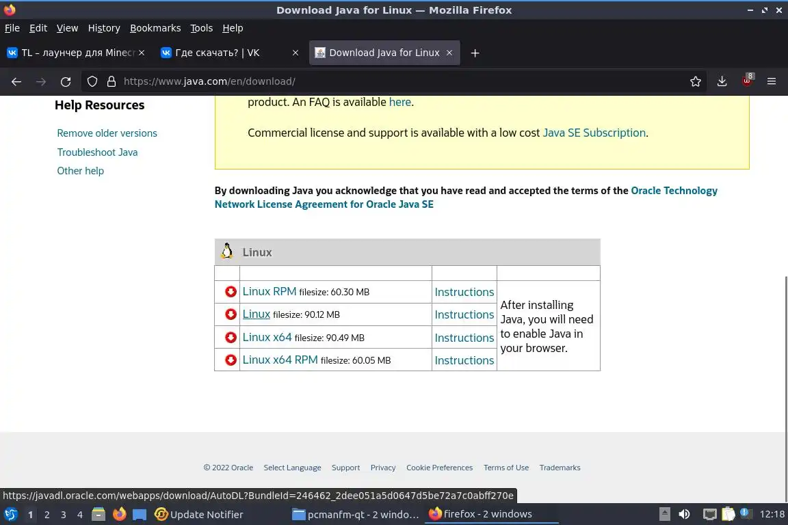This screenshot has height=525, width=788.
Task: Open Terms of Use footer link
Action: [506, 468]
